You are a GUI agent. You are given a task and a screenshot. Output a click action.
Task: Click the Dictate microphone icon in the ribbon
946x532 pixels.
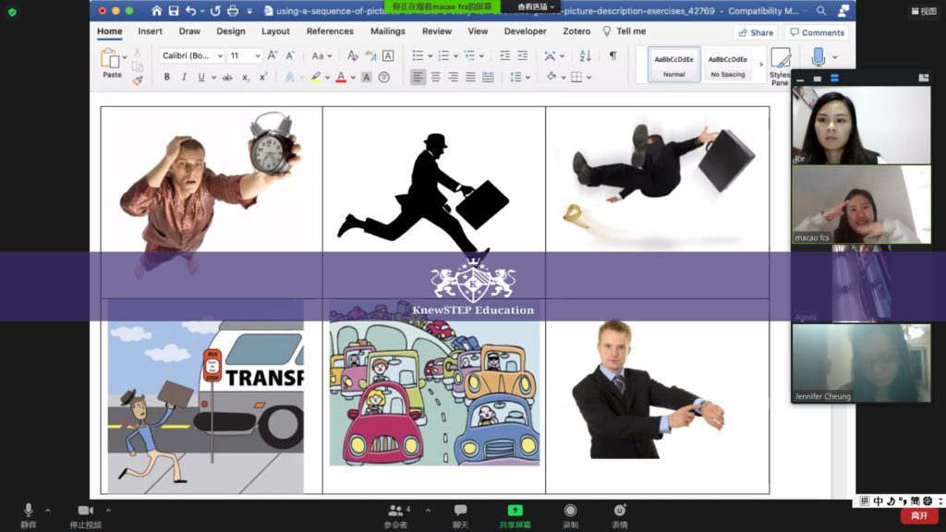pyautogui.click(x=819, y=57)
